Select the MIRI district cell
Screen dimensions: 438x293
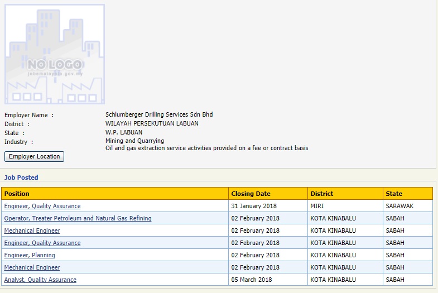tap(317, 206)
